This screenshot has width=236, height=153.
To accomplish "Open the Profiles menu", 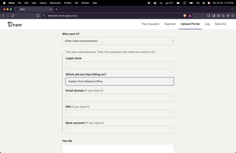I will point(68,3).
